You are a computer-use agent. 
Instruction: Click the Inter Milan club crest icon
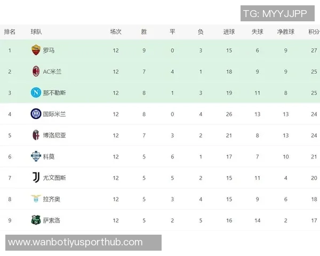[x=36, y=114]
